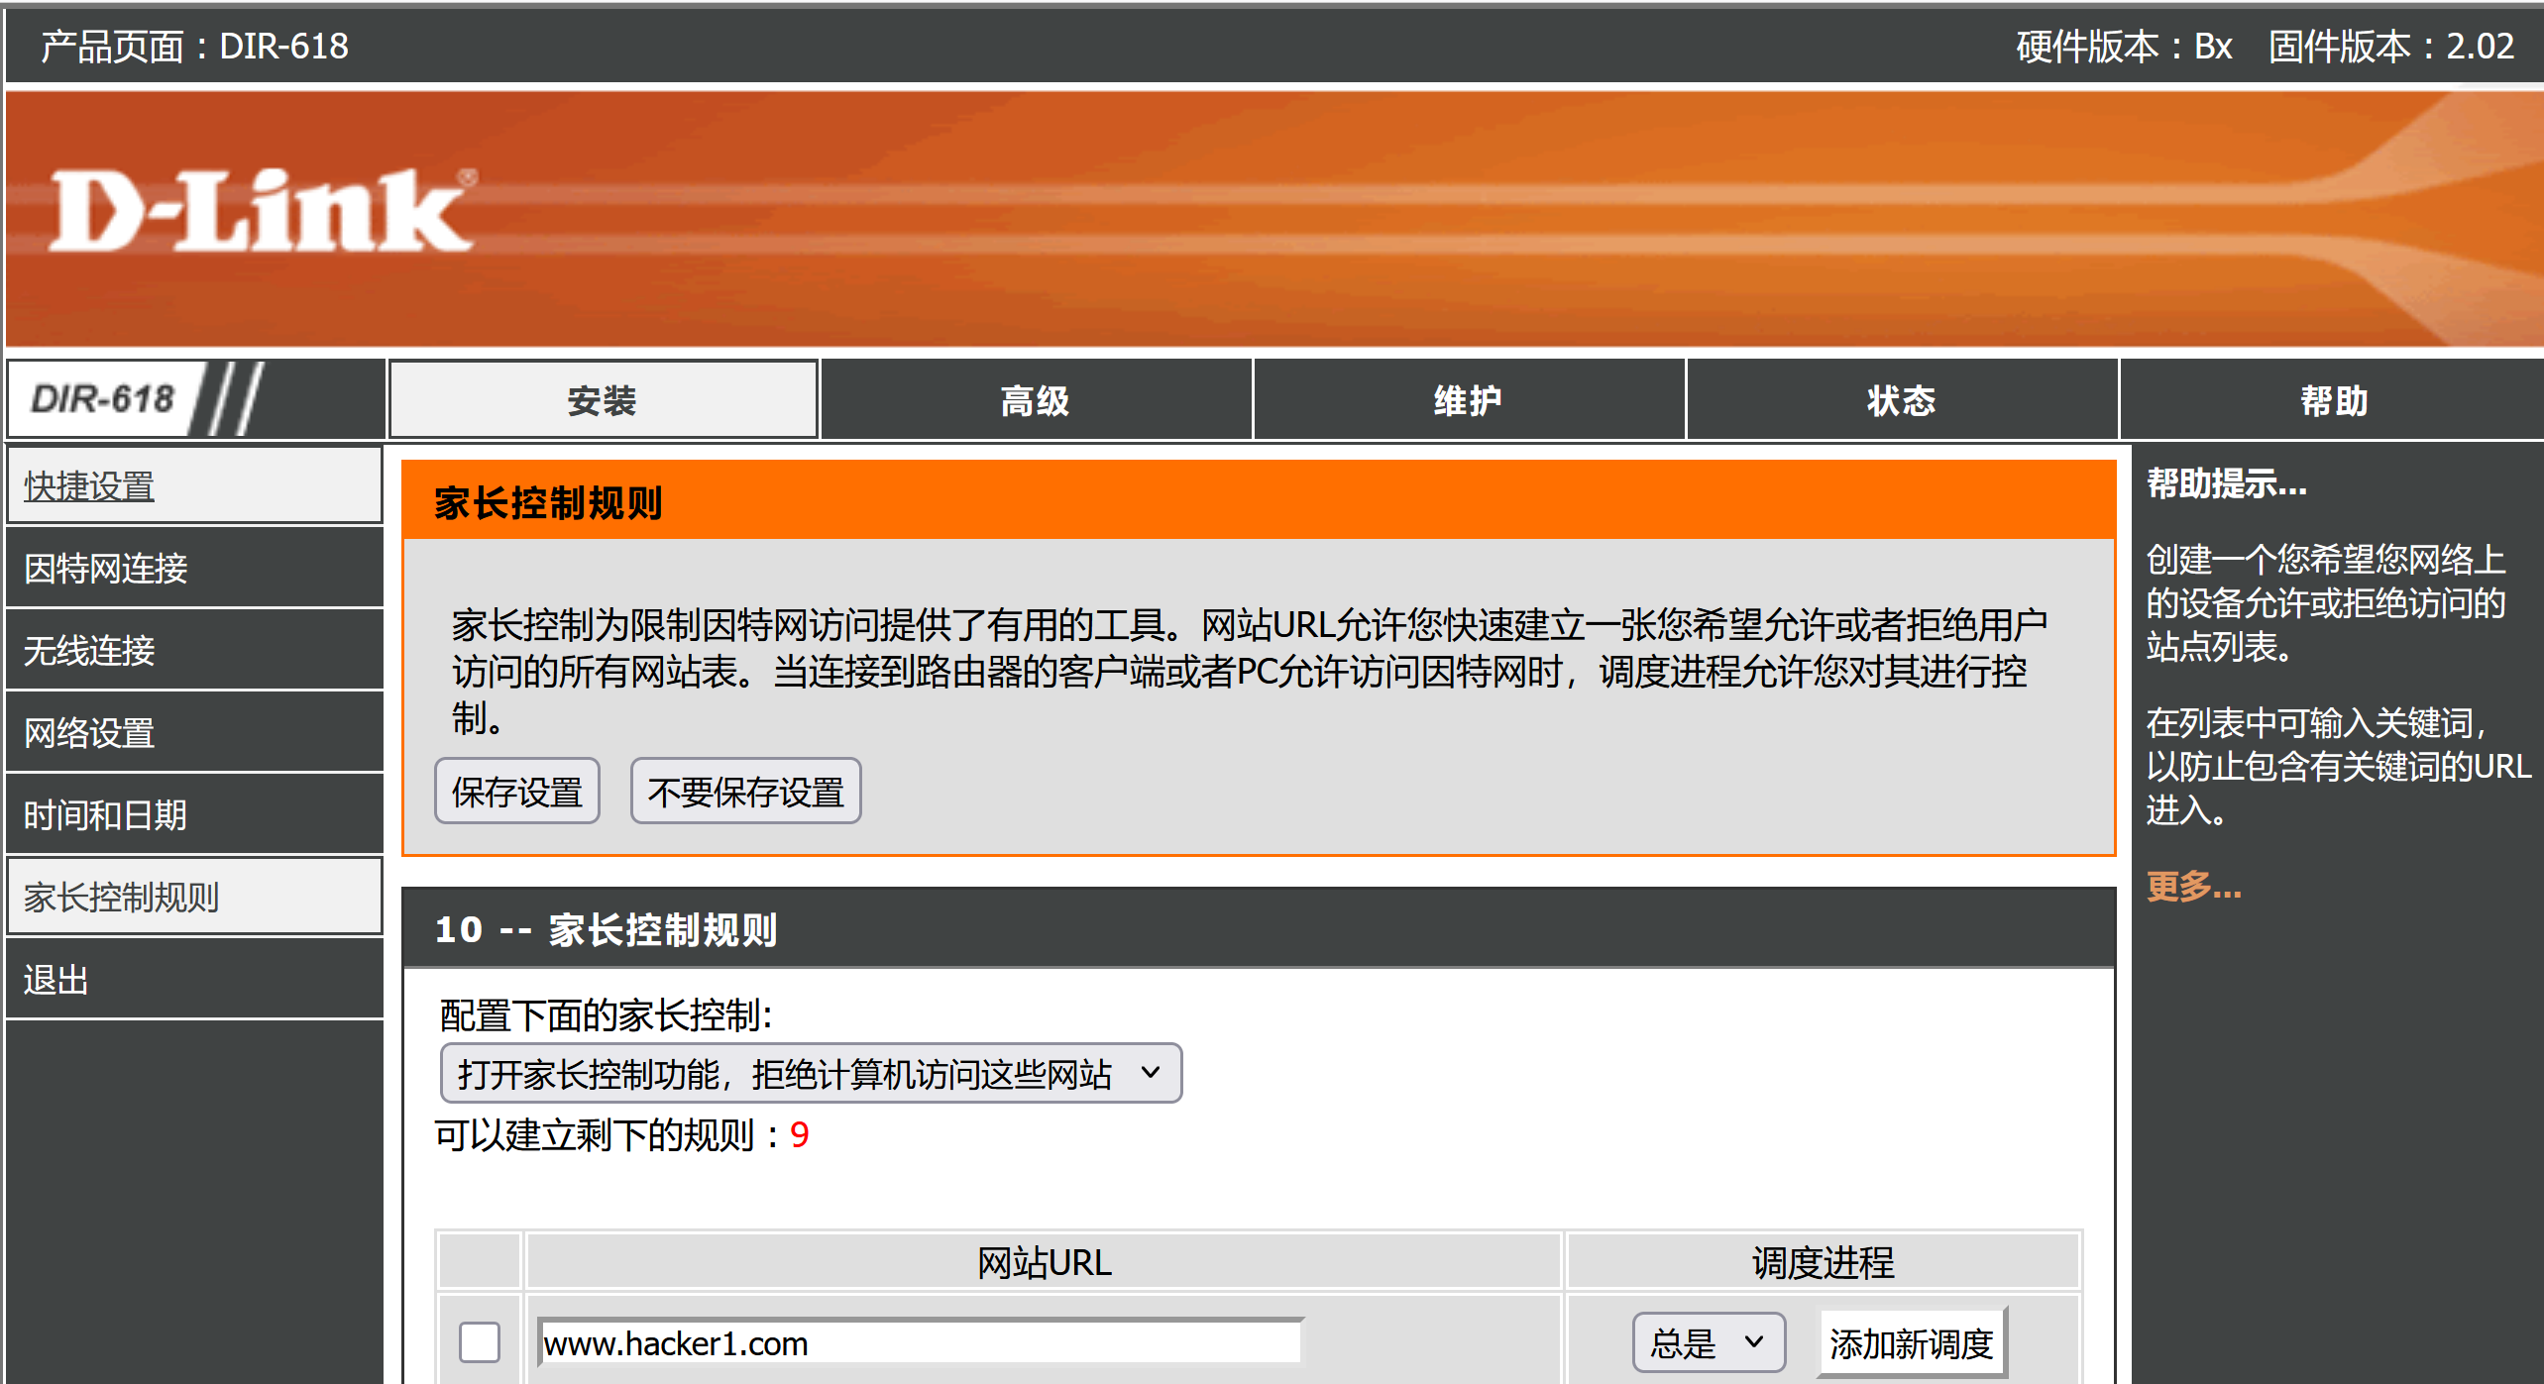The width and height of the screenshot is (2544, 1384).
Task: Click the DIR-618 model badge
Action: coord(103,399)
